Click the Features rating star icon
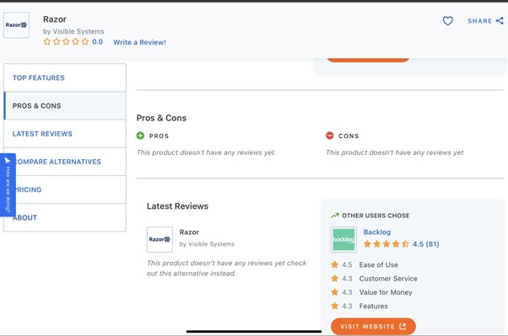The width and height of the screenshot is (508, 336). point(335,306)
